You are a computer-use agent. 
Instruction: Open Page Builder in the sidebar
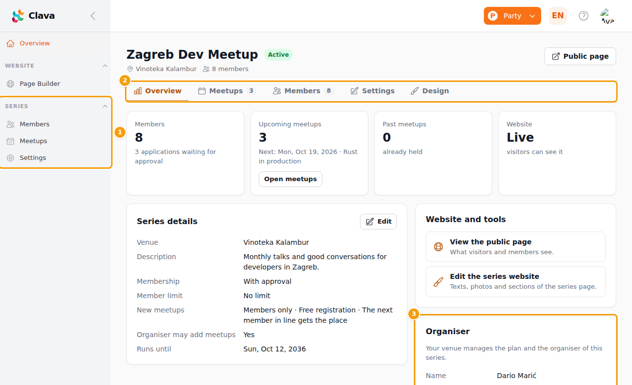[x=55, y=84]
